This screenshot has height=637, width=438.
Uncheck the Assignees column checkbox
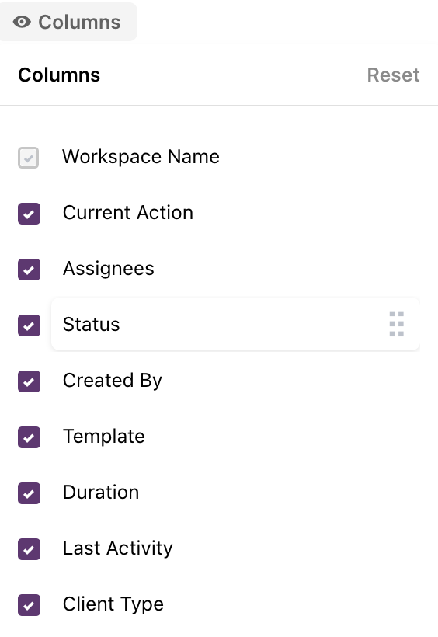pos(29,270)
